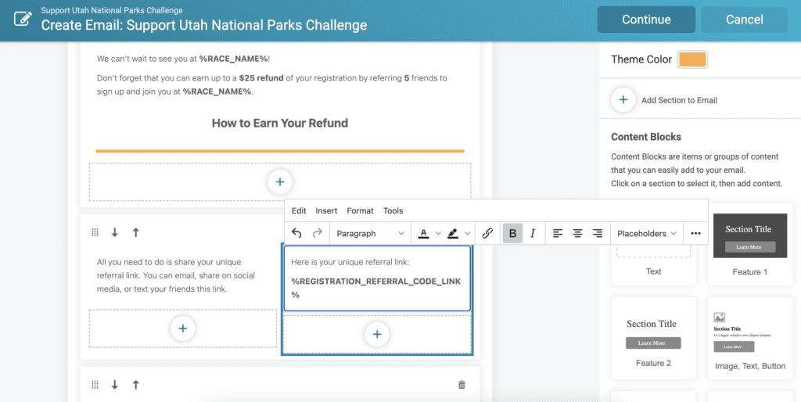Image resolution: width=801 pixels, height=402 pixels.
Task: Click inside the referral link text editor
Action: [x=377, y=278]
